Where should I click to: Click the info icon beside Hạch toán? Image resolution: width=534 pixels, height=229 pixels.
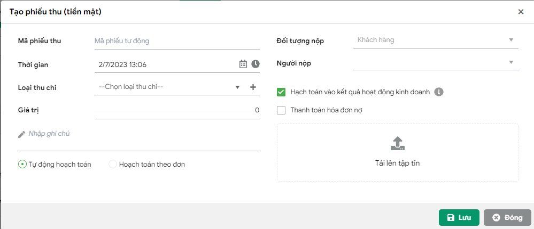[439, 92]
